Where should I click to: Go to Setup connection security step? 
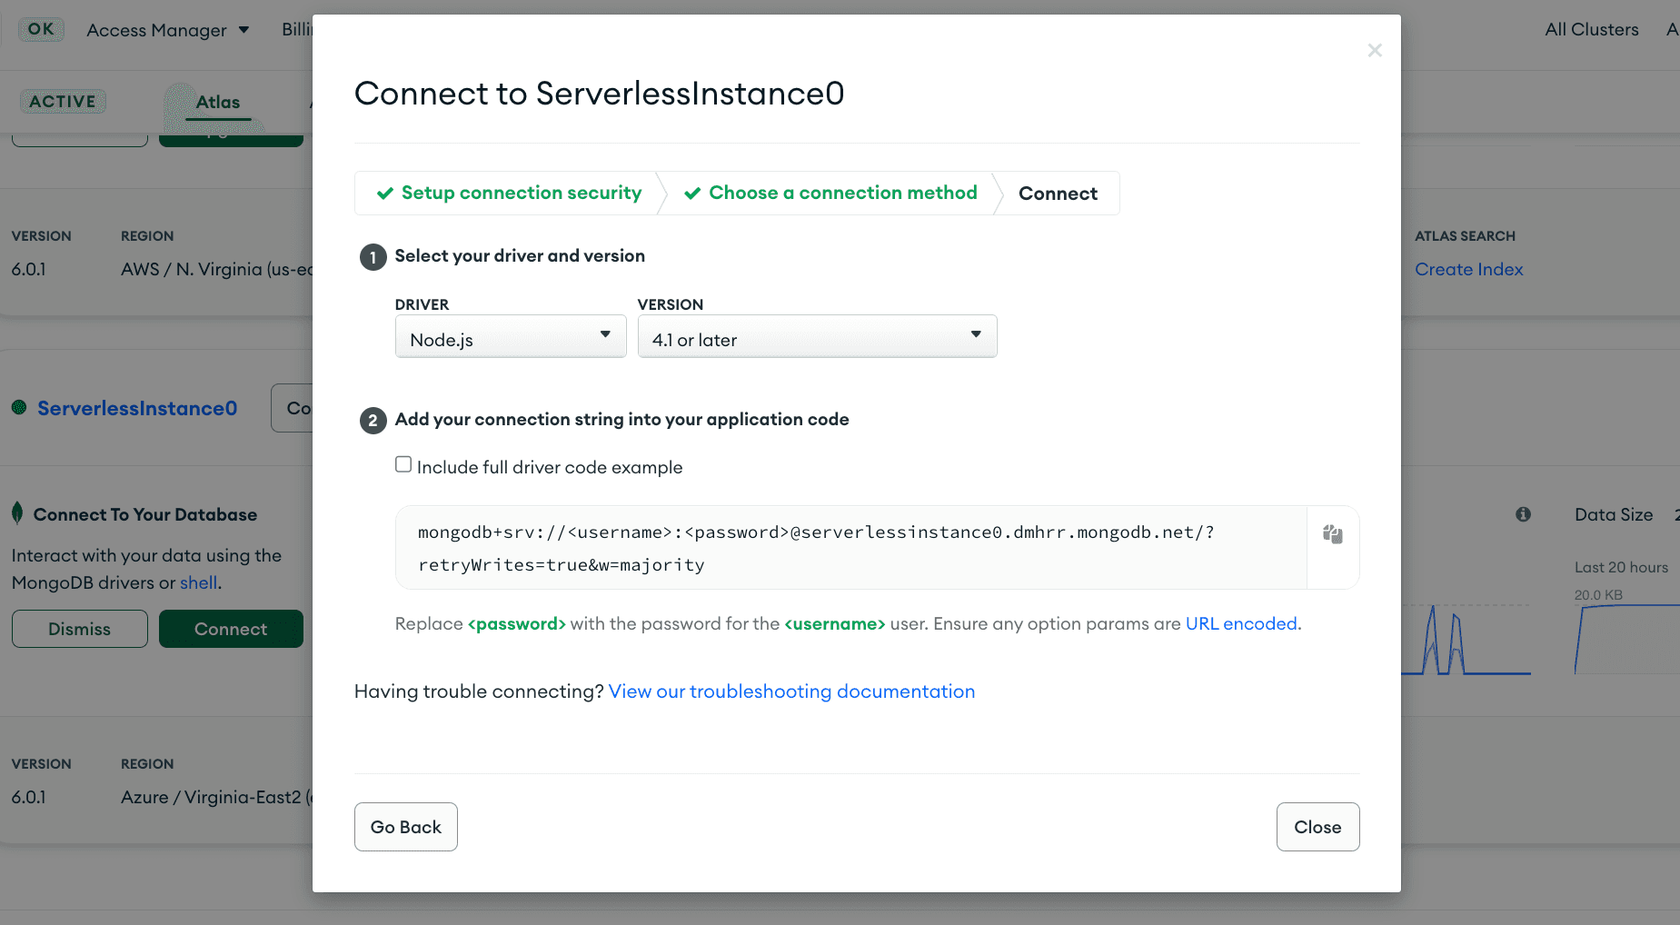point(509,194)
